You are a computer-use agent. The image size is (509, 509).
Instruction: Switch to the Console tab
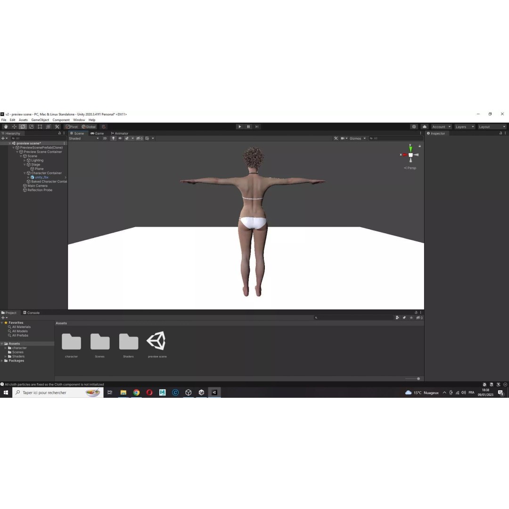(x=31, y=312)
